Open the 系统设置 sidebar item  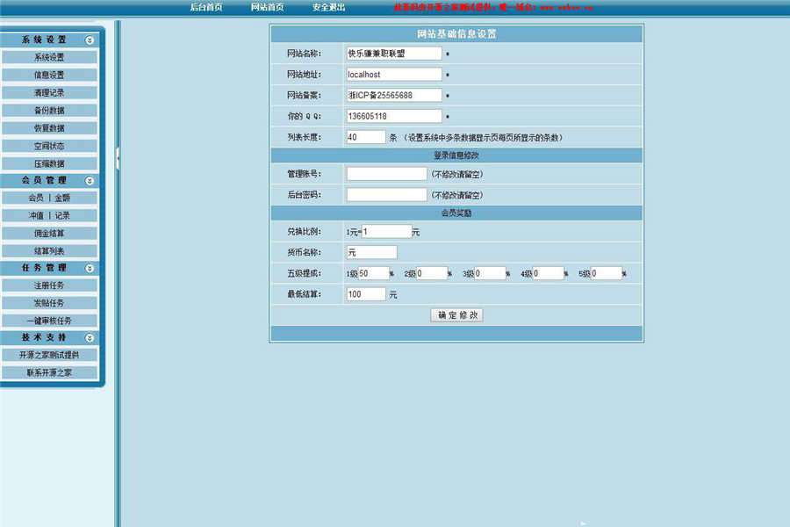click(x=49, y=57)
